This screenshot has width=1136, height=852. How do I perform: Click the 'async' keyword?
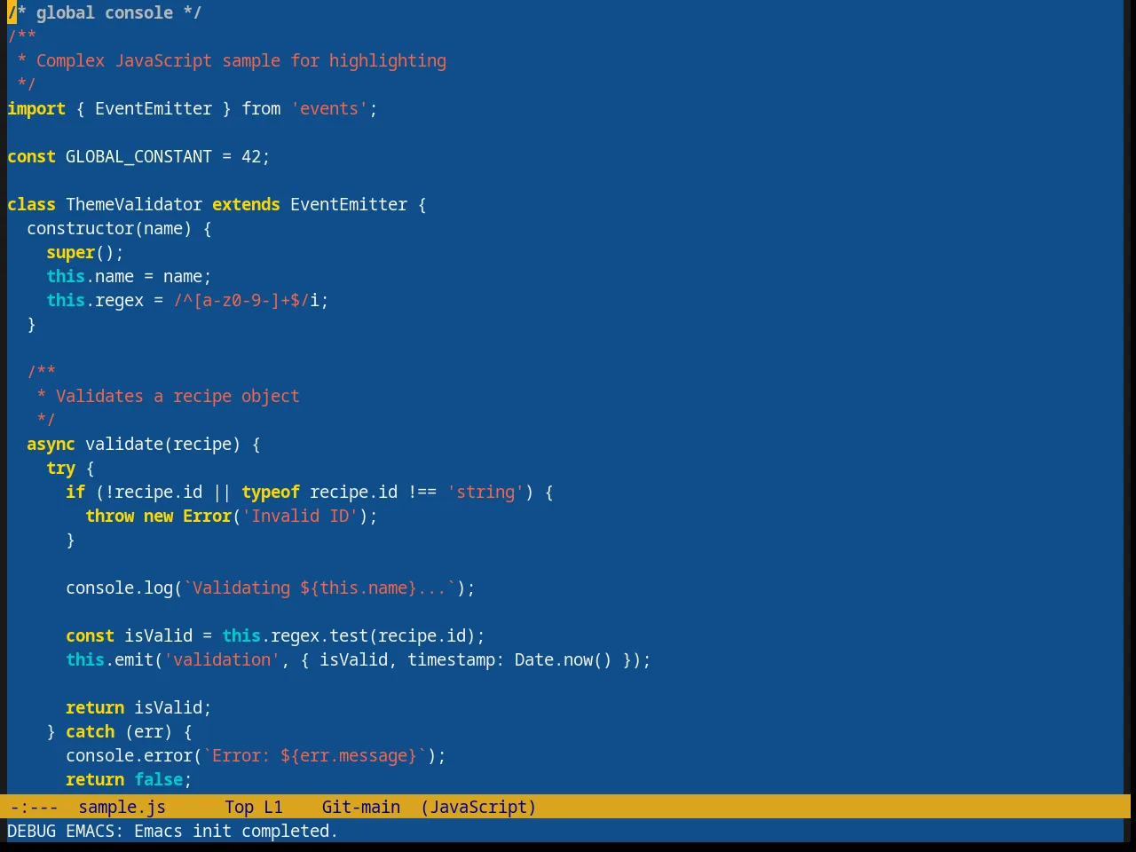51,444
